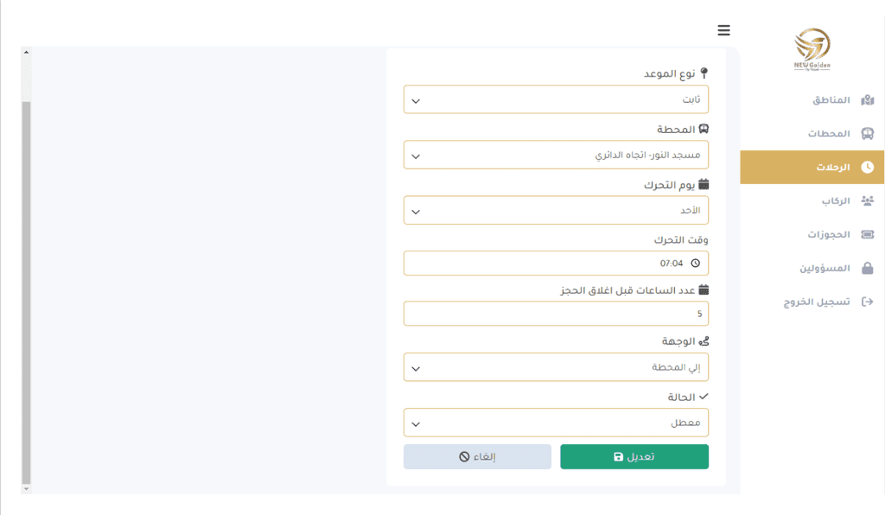
Task: Click the map icon beside المناطق
Action: (x=868, y=100)
